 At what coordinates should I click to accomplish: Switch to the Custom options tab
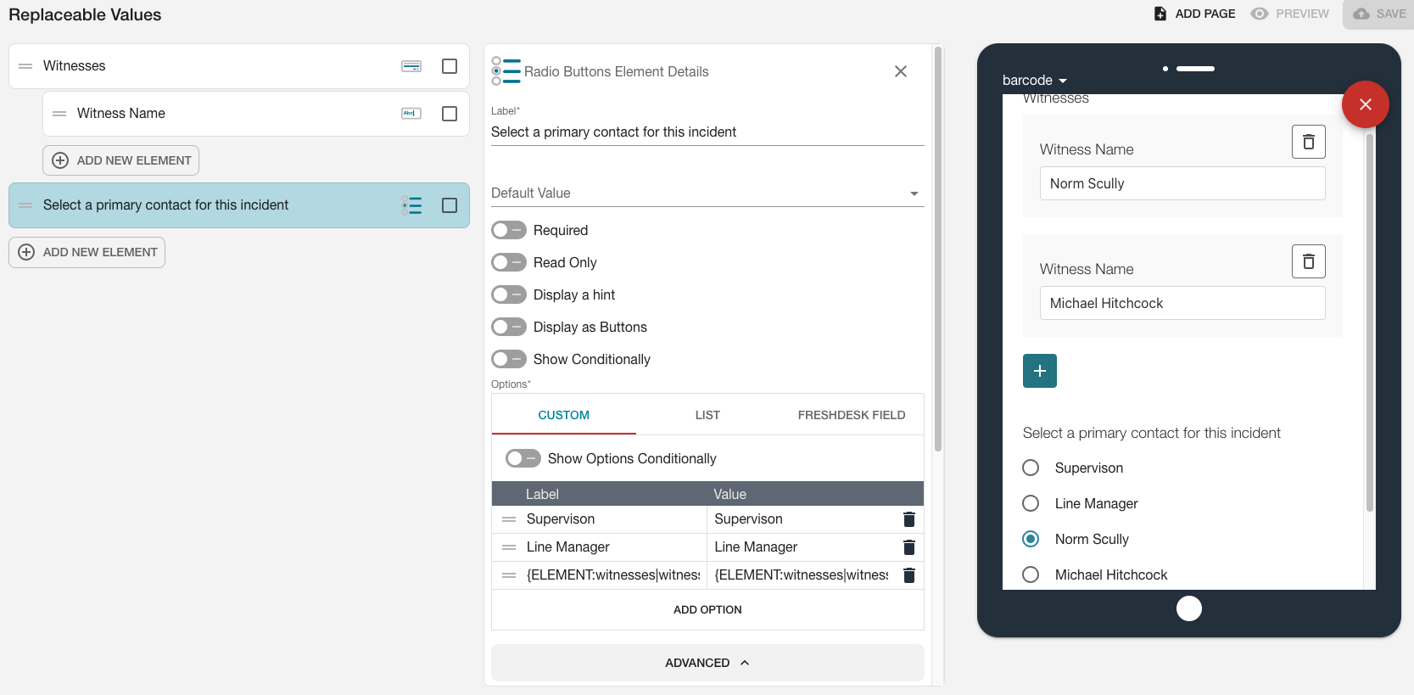pos(564,415)
